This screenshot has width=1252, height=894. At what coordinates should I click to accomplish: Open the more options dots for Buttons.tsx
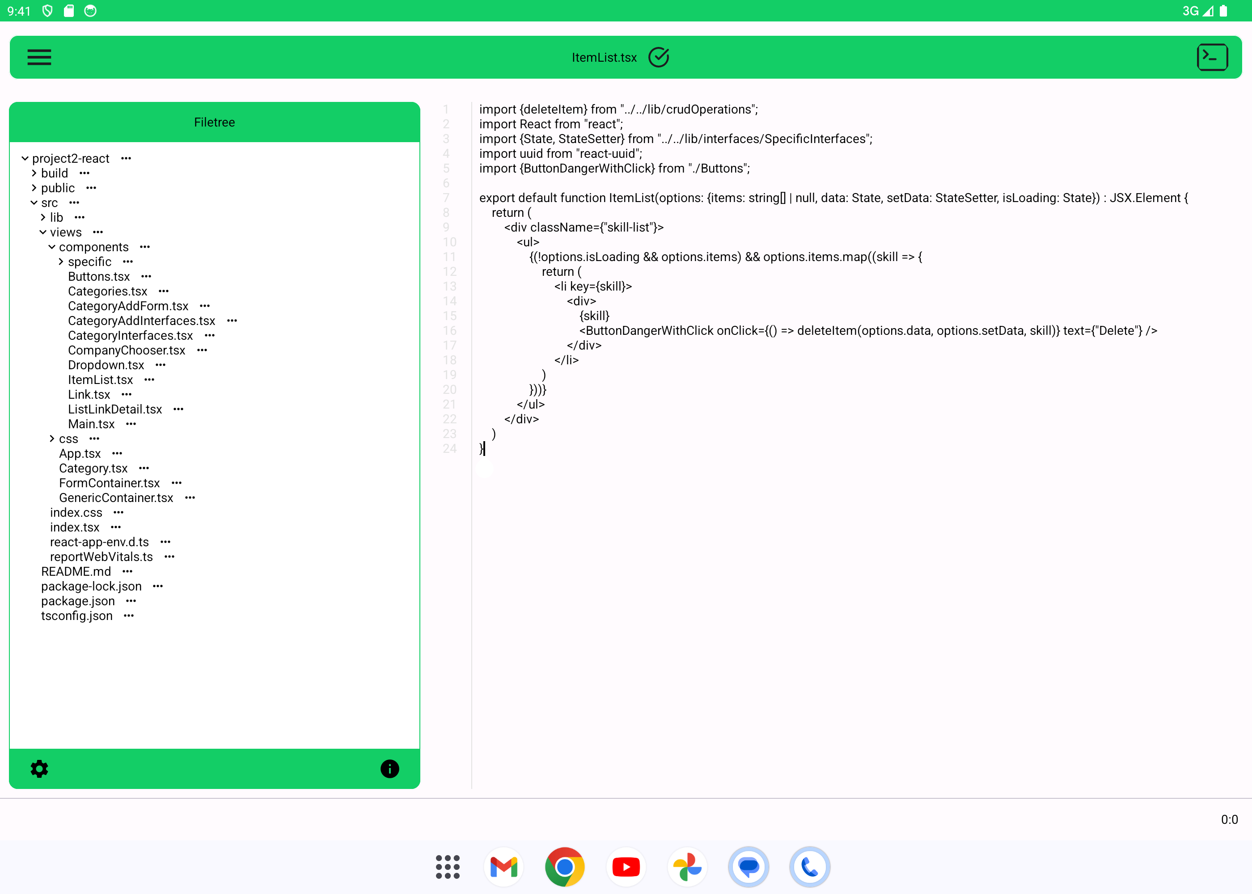click(146, 276)
